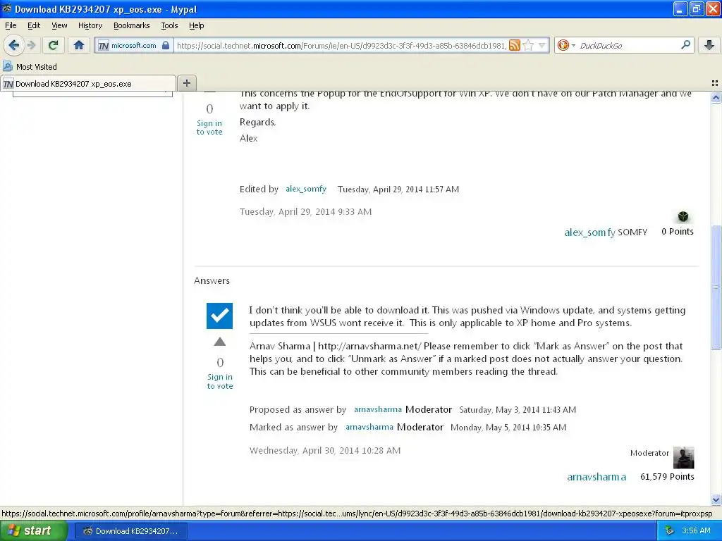
Task: Open the File menu
Action: pos(11,25)
